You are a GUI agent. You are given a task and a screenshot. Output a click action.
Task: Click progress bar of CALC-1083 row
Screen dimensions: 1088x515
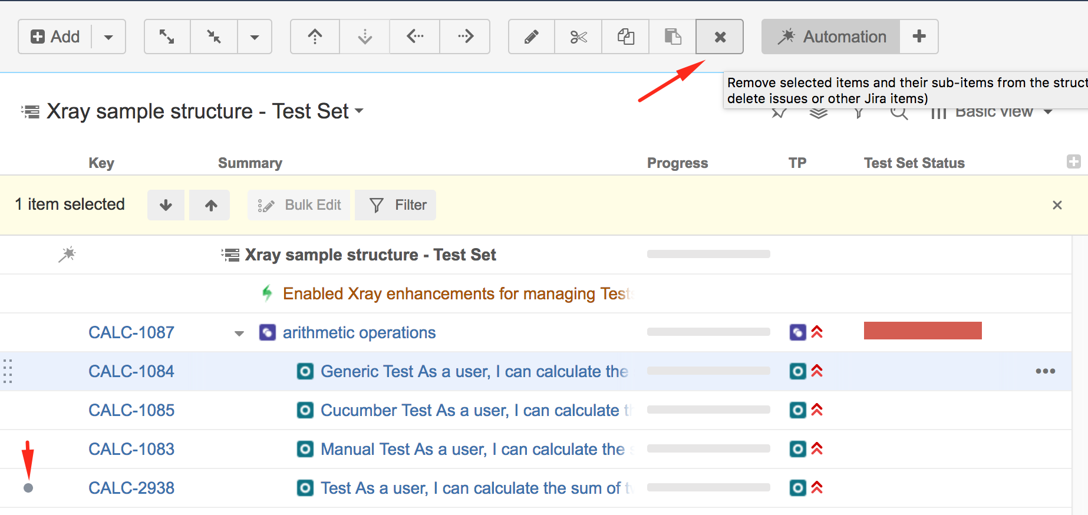(708, 448)
